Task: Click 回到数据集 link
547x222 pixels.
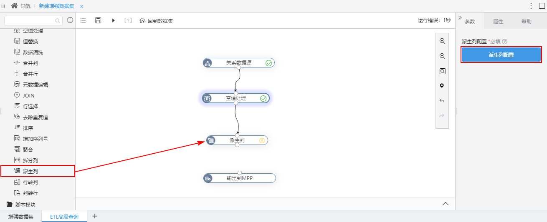Action: pyautogui.click(x=156, y=20)
